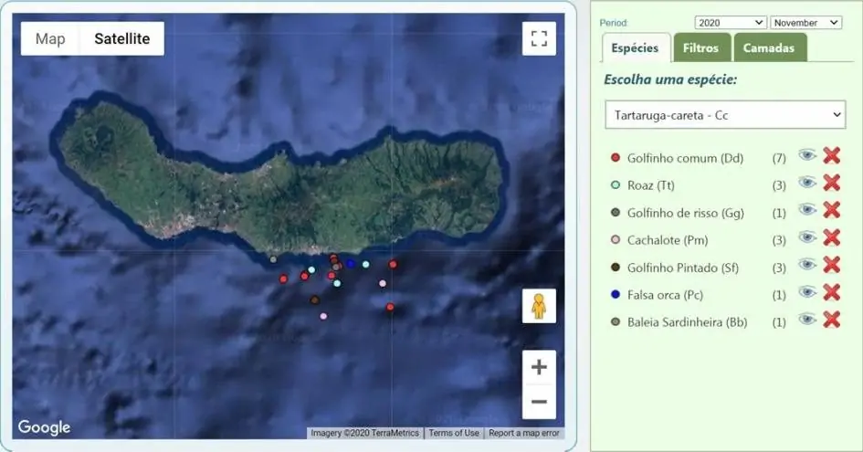Viewport: 863px width, 452px height.
Task: Open the year 2020 period dropdown
Action: (730, 23)
